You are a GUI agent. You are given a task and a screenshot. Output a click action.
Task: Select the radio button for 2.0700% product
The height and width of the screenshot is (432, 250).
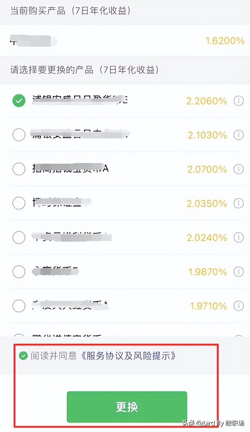coord(19,169)
